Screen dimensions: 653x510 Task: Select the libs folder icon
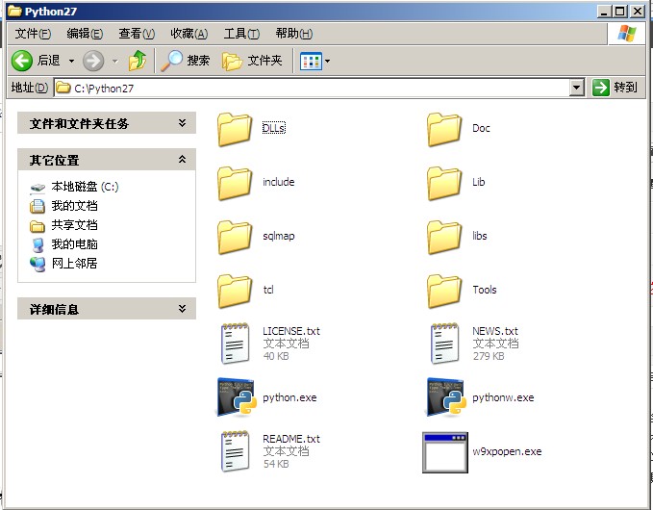coord(444,237)
